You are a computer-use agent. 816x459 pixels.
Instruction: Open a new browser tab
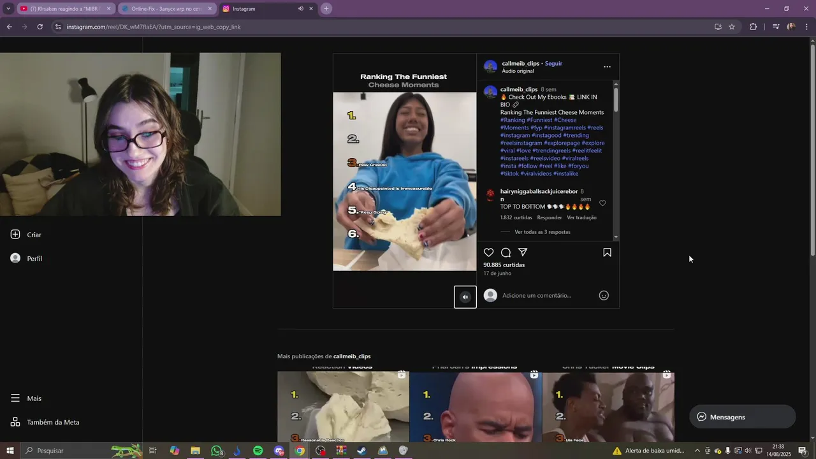326,9
